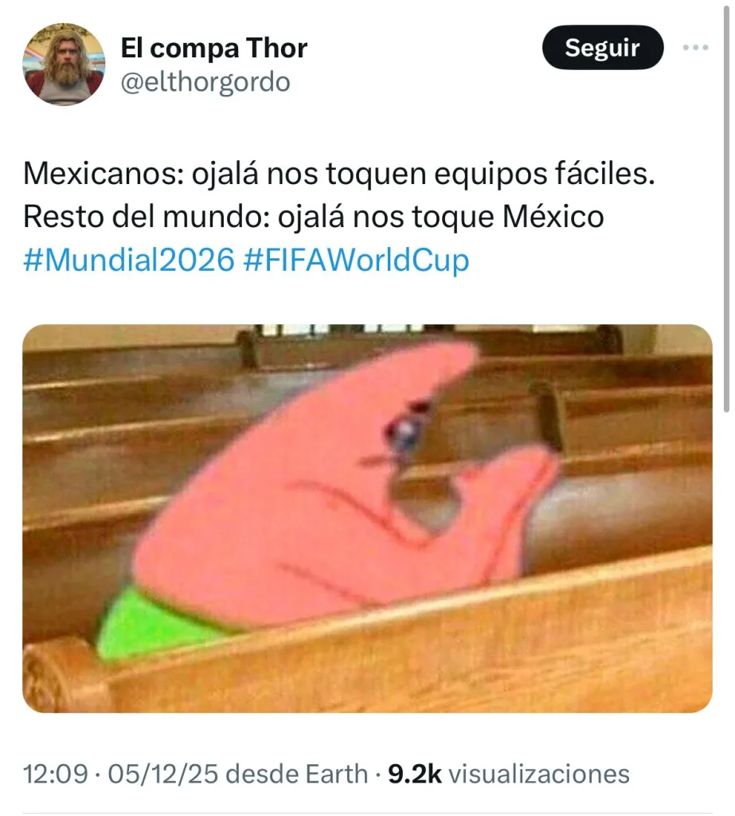Click the "Mexicanos: ojalá nos toquen" text line
This screenshot has height=816, width=735.
(x=339, y=173)
